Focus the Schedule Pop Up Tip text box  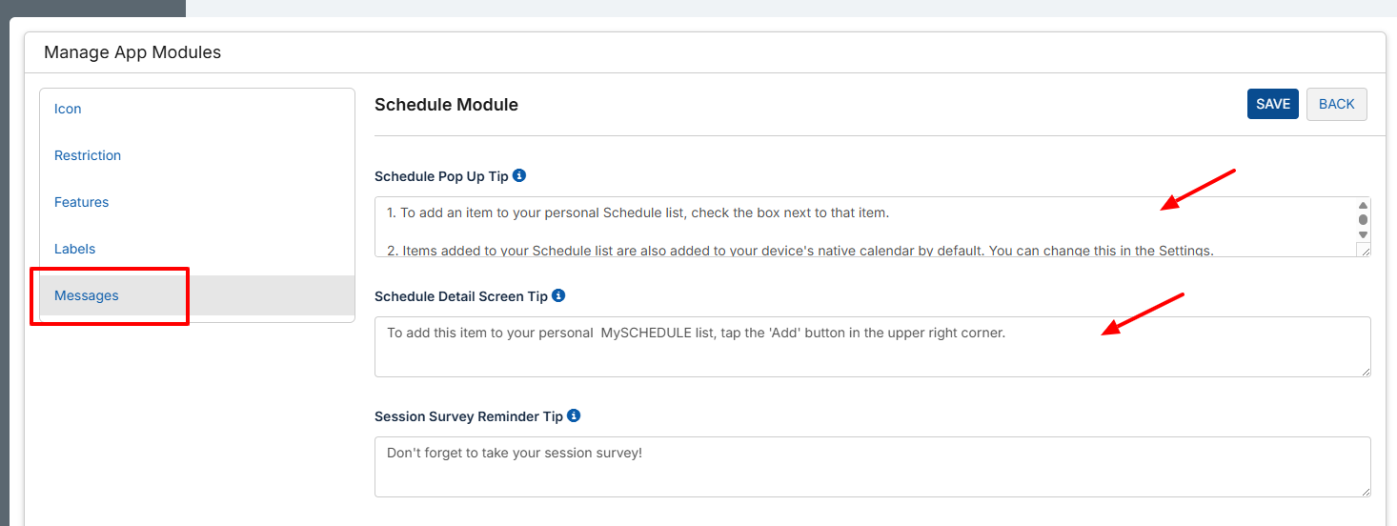[x=865, y=227]
